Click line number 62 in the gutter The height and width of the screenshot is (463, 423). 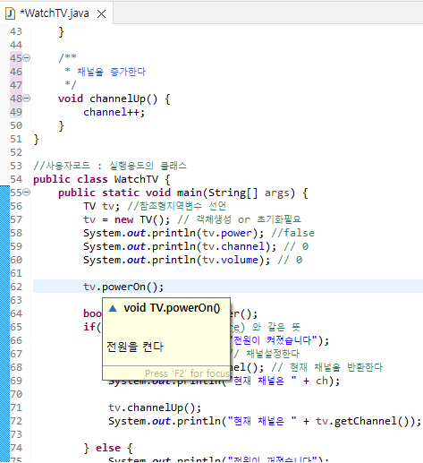pos(16,287)
